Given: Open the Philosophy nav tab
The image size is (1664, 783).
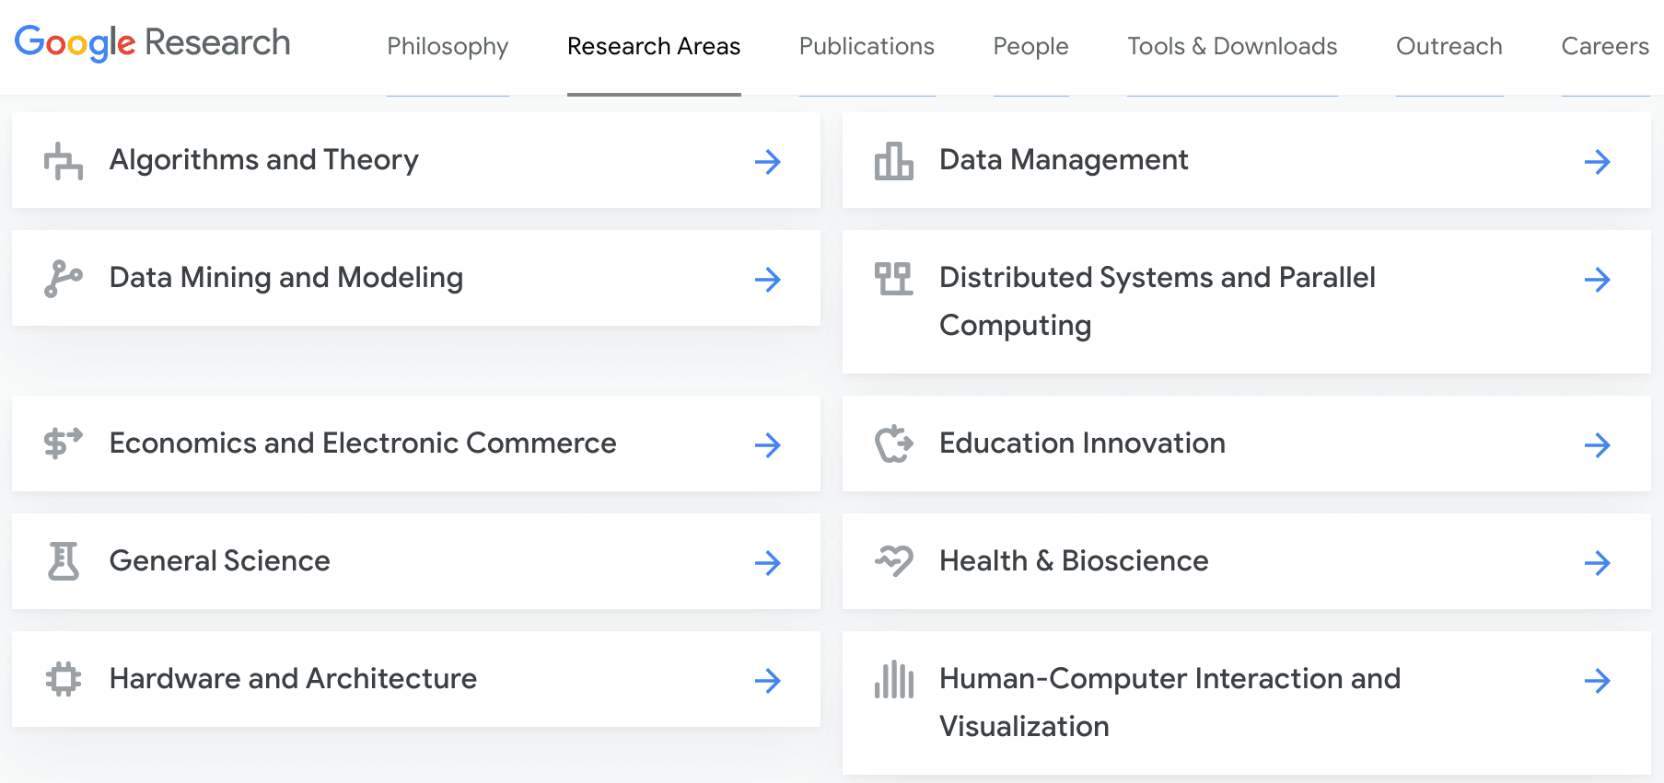Looking at the screenshot, I should [448, 46].
